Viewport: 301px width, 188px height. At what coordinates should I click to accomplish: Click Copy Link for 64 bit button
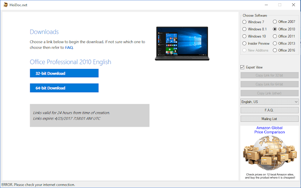coord(269,84)
